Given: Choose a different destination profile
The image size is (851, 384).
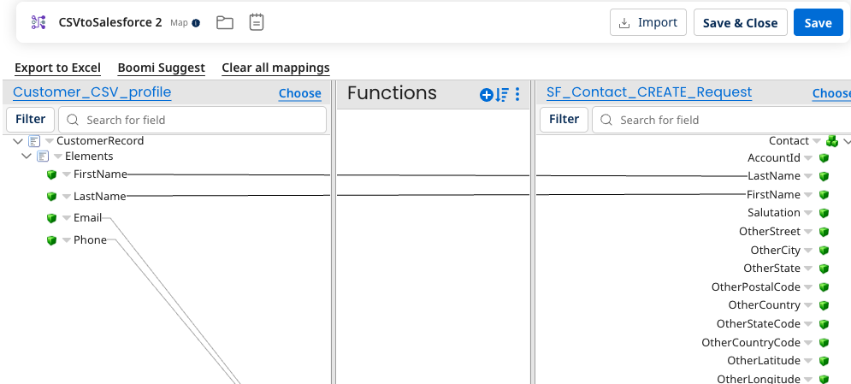Looking at the screenshot, I should pyautogui.click(x=831, y=93).
